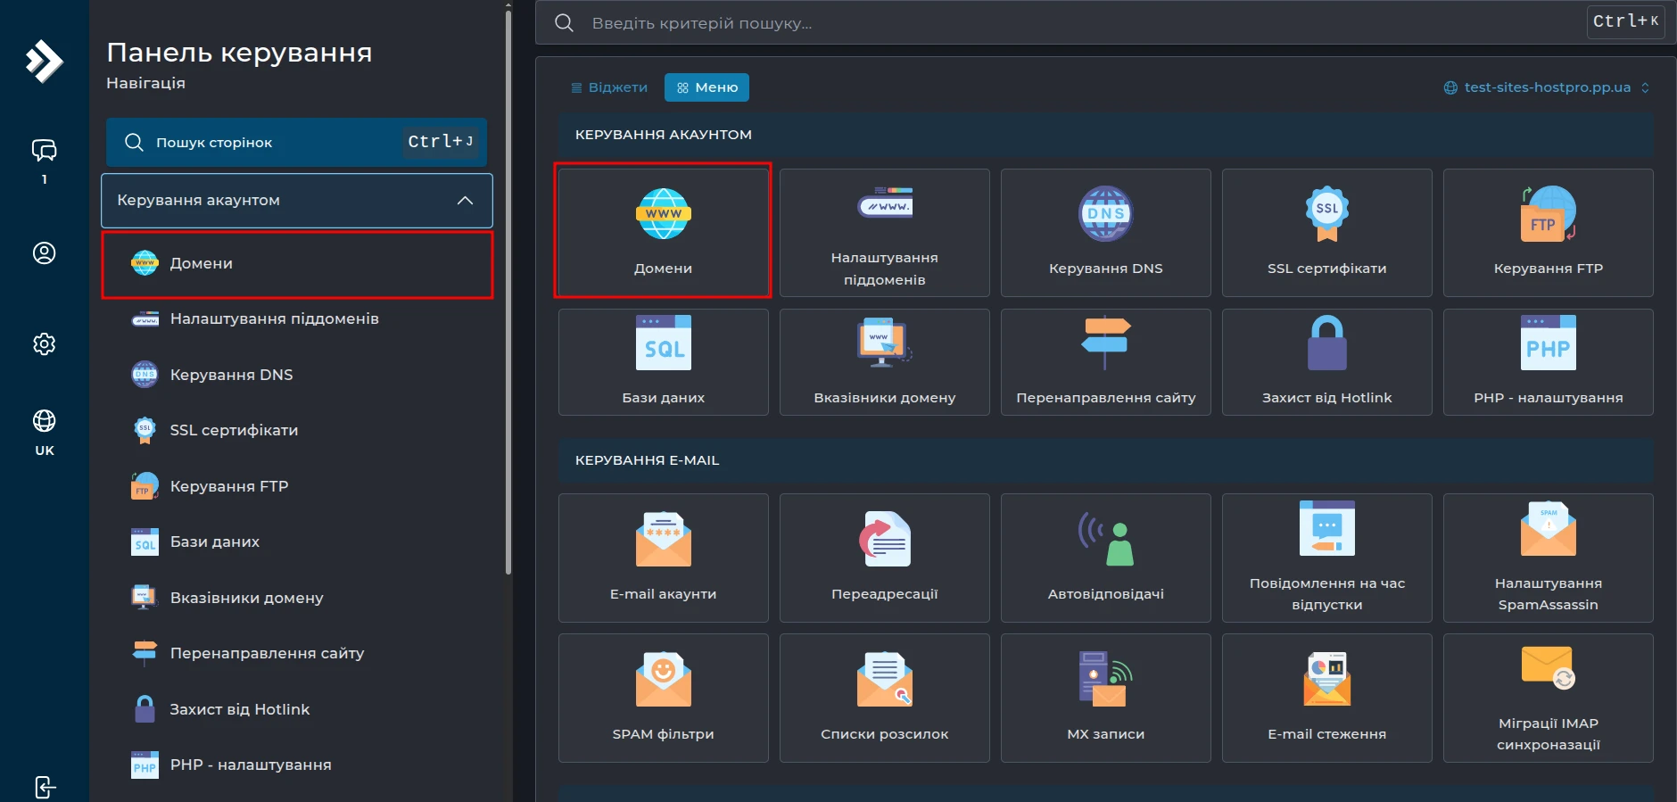Open the user profile icon in left rail
The width and height of the screenshot is (1677, 802).
44,253
